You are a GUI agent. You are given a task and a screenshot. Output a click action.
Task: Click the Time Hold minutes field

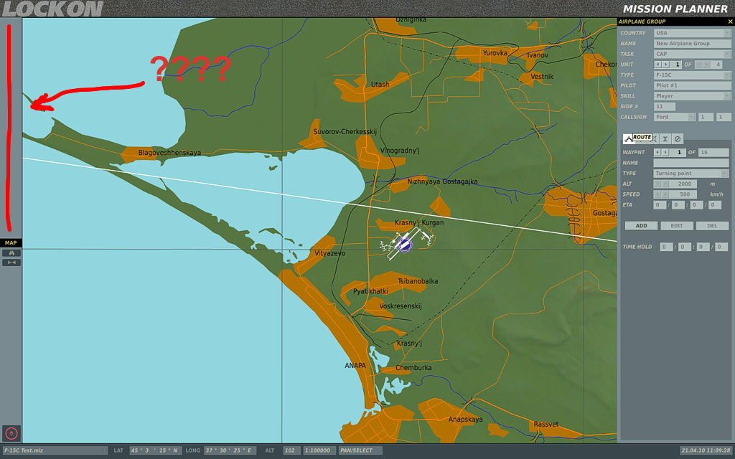click(x=684, y=247)
